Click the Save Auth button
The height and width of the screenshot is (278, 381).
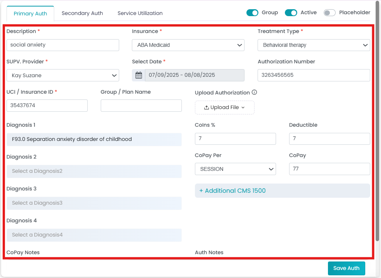coord(346,268)
